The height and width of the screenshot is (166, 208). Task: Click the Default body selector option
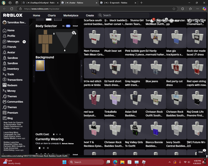coord(75,26)
